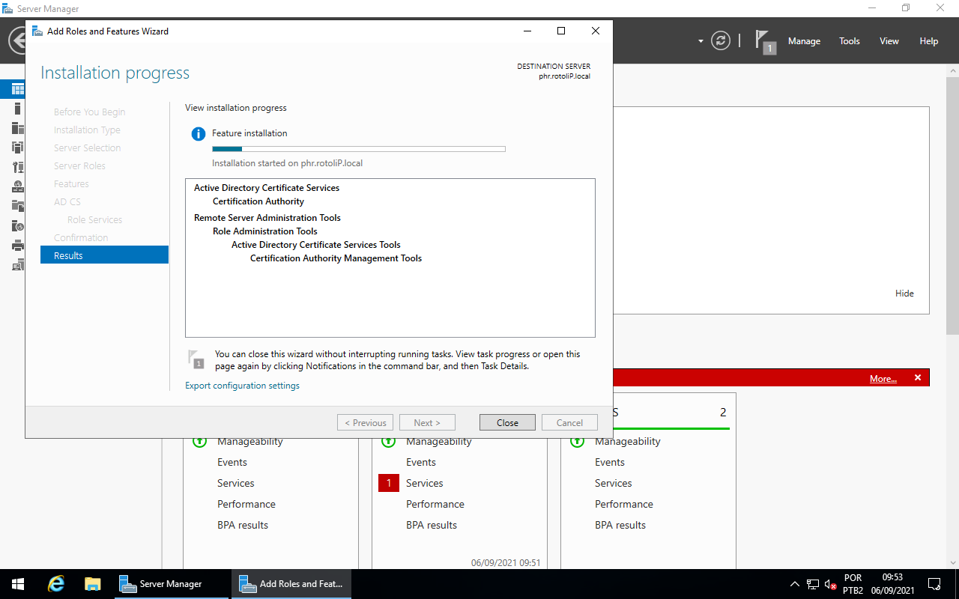
Task: Hide the installation progress details
Action: click(x=904, y=293)
